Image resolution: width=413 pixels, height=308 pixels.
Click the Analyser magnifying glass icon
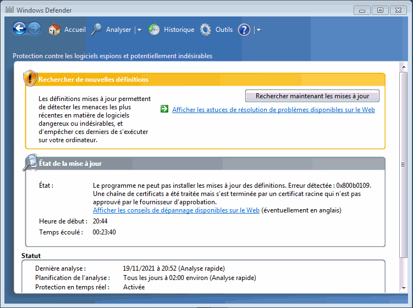point(97,29)
